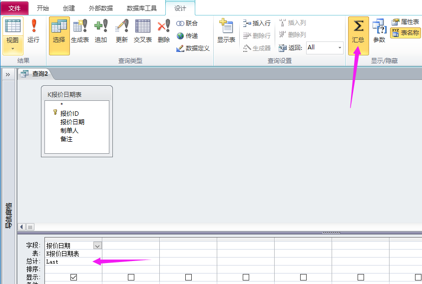Toggle the 表名称 table names button

pos(406,33)
